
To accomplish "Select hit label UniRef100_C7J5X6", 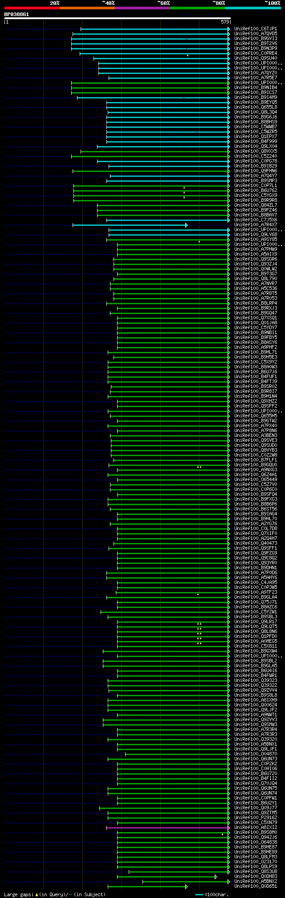I will point(256,220).
